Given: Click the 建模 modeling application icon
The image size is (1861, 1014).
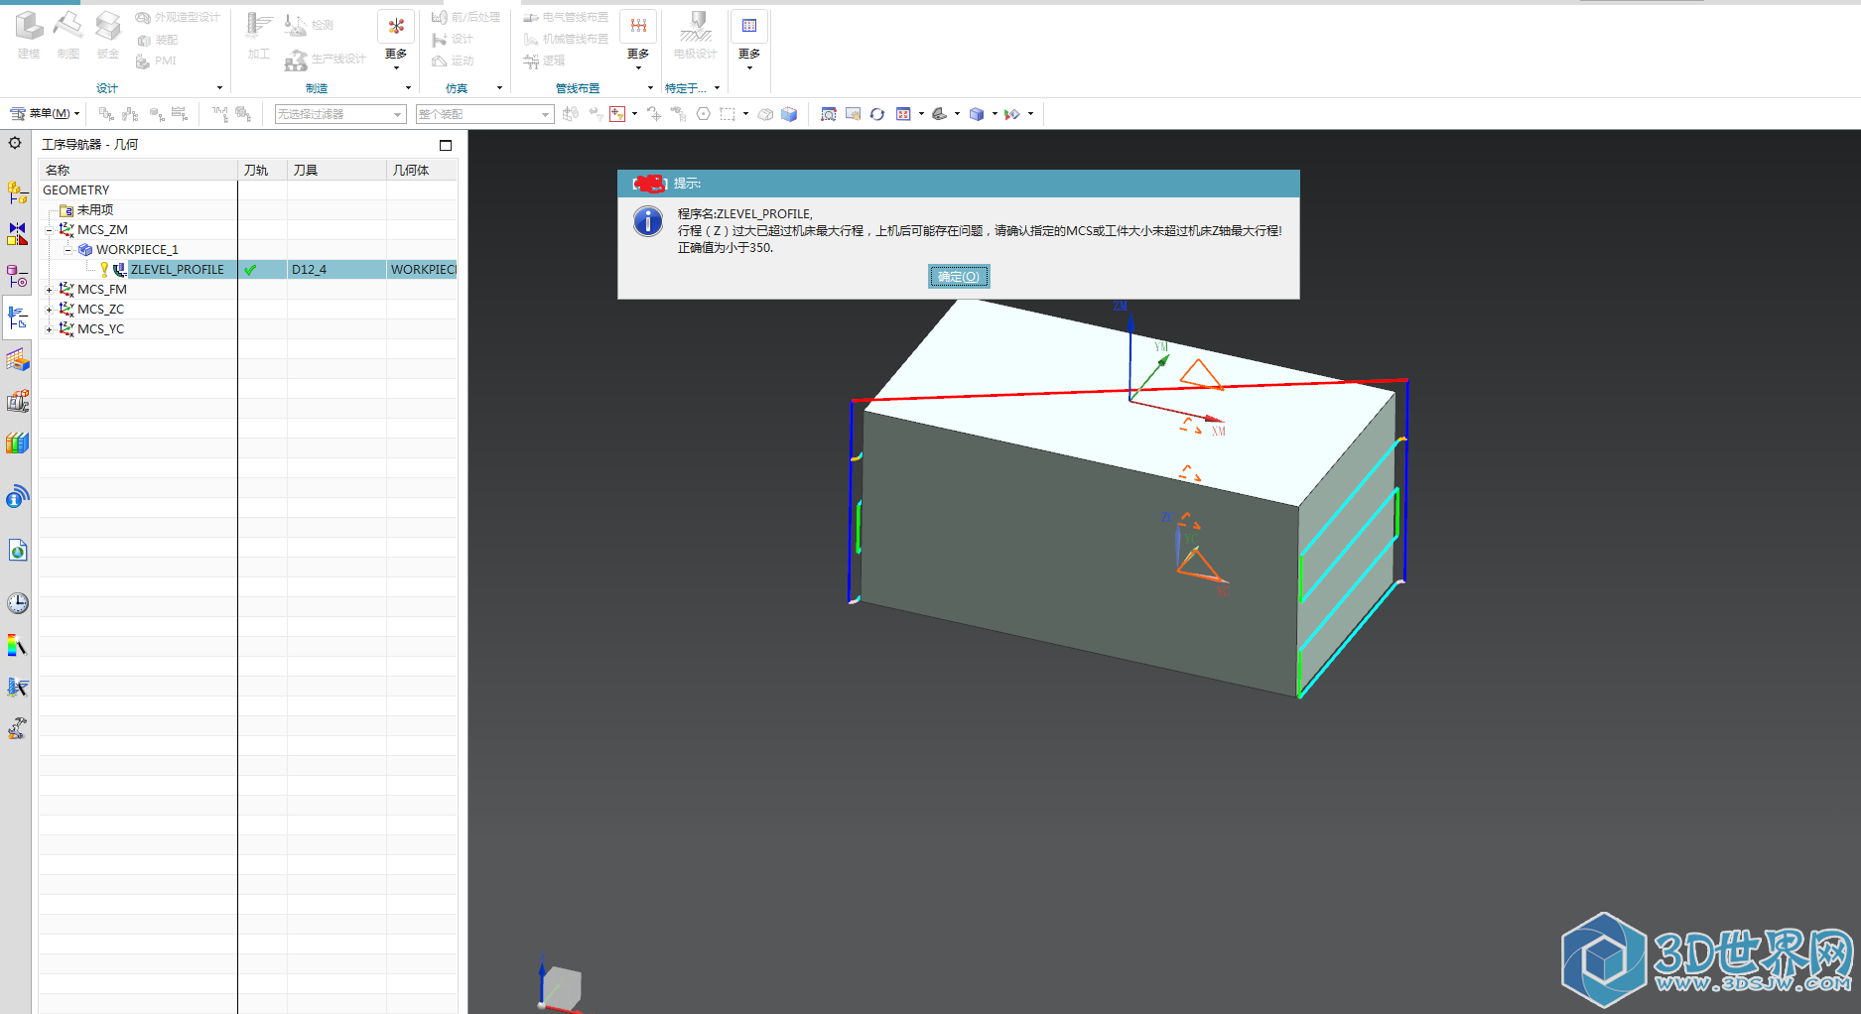Looking at the screenshot, I should [29, 35].
